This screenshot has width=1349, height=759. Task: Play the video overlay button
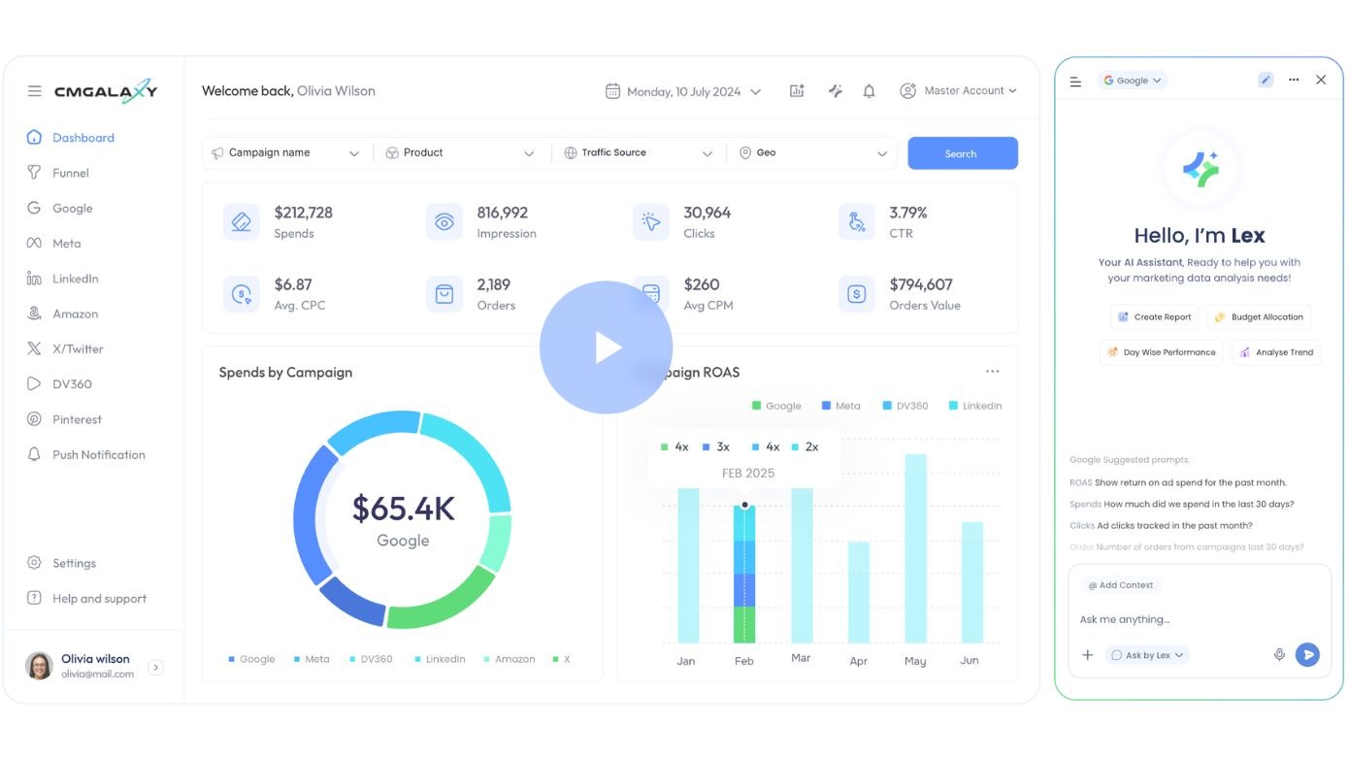coord(607,347)
